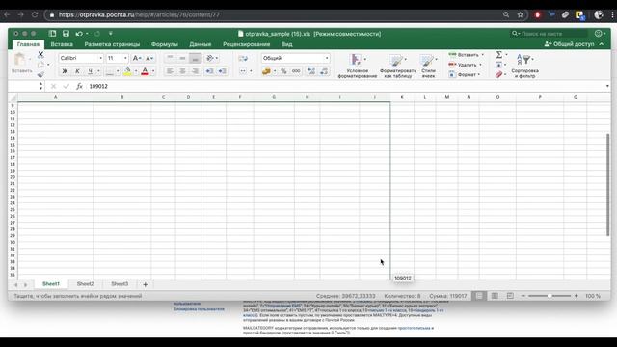
Task: Apply the yellow fill color bucket
Action: click(x=127, y=71)
